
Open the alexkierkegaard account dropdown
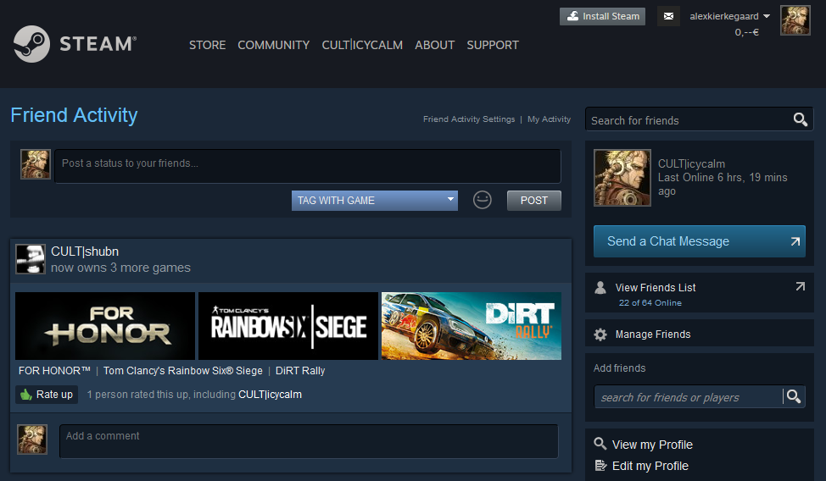[x=729, y=16]
